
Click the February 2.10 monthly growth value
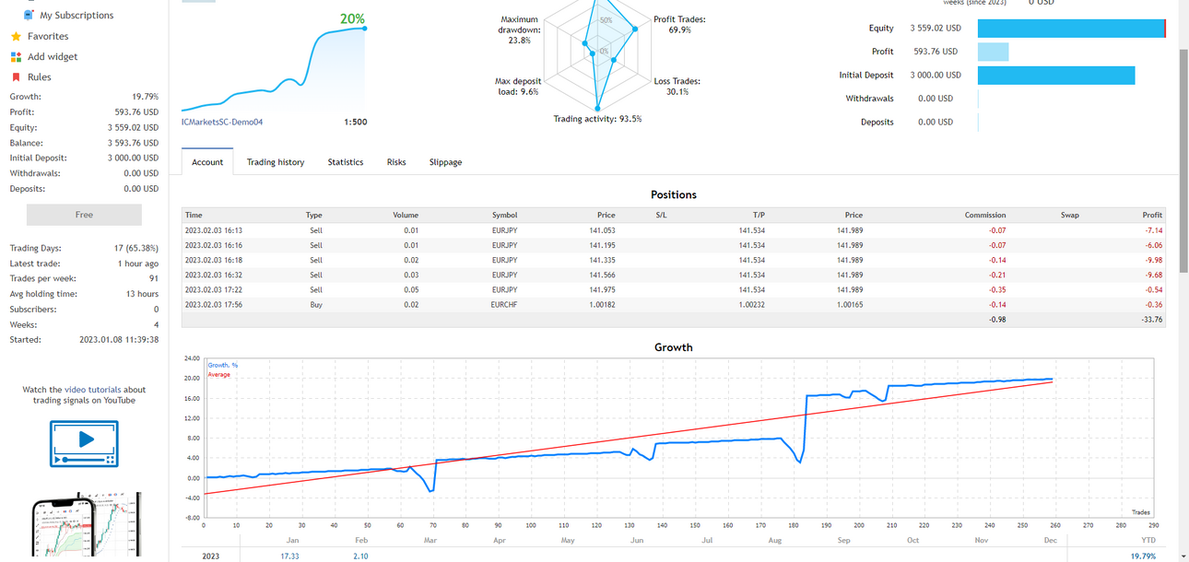[x=360, y=556]
